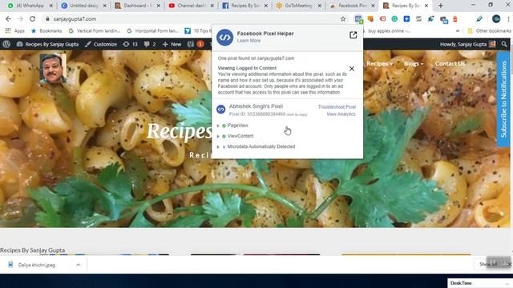513x288 pixels.
Task: Click Subscribe to Notifications side tab
Action: pyautogui.click(x=504, y=99)
